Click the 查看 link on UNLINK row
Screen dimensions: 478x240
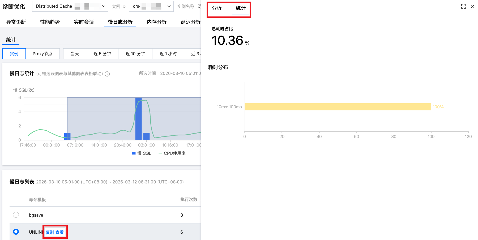pyautogui.click(x=59, y=232)
